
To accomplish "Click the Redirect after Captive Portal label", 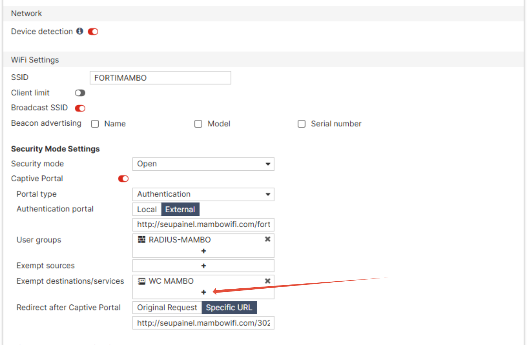I will [x=68, y=308].
